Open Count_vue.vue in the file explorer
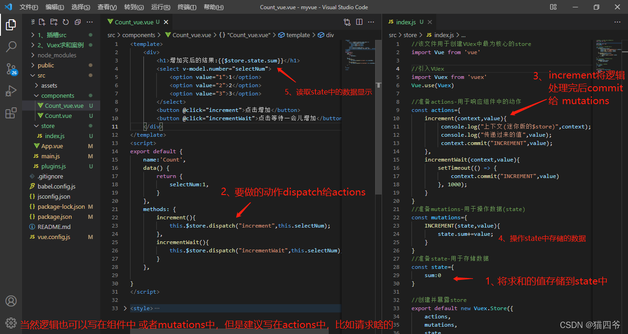This screenshot has width=628, height=334. pos(61,106)
